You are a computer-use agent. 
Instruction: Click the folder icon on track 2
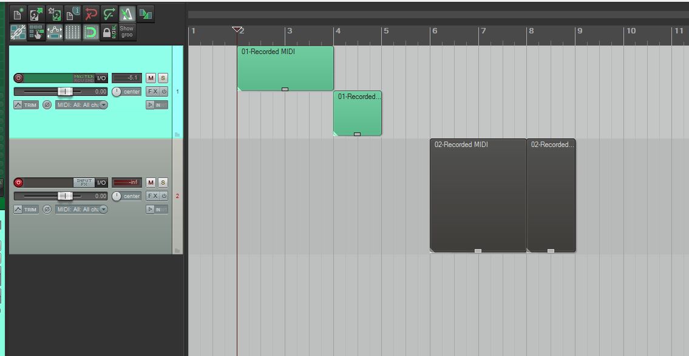[177, 250]
